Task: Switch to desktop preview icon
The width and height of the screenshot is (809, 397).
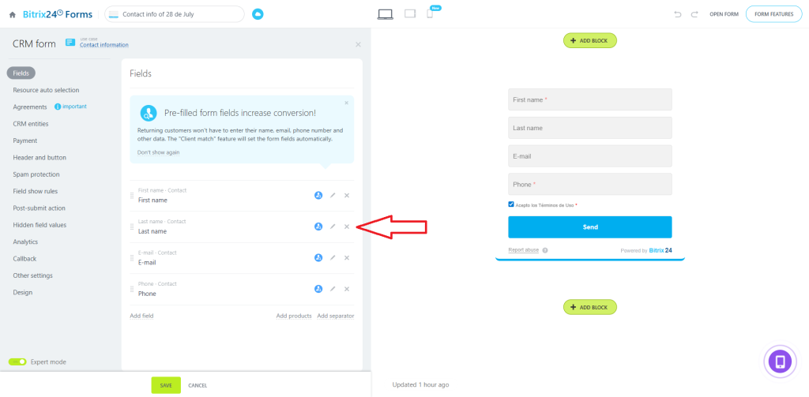Action: [386, 13]
